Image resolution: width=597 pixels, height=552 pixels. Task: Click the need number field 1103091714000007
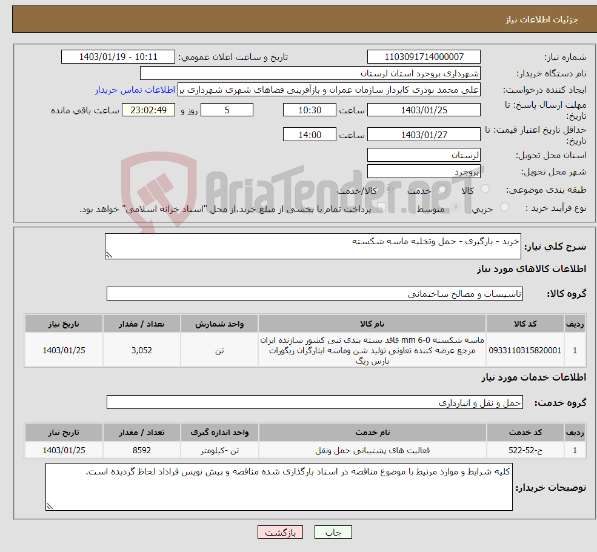tap(424, 57)
